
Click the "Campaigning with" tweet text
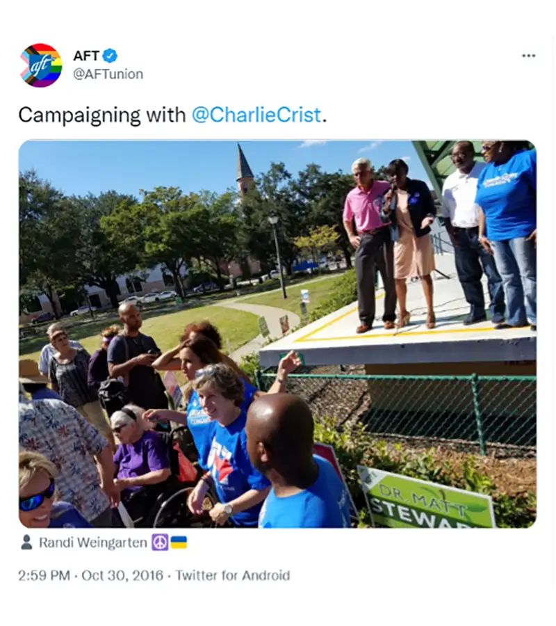coord(102,115)
